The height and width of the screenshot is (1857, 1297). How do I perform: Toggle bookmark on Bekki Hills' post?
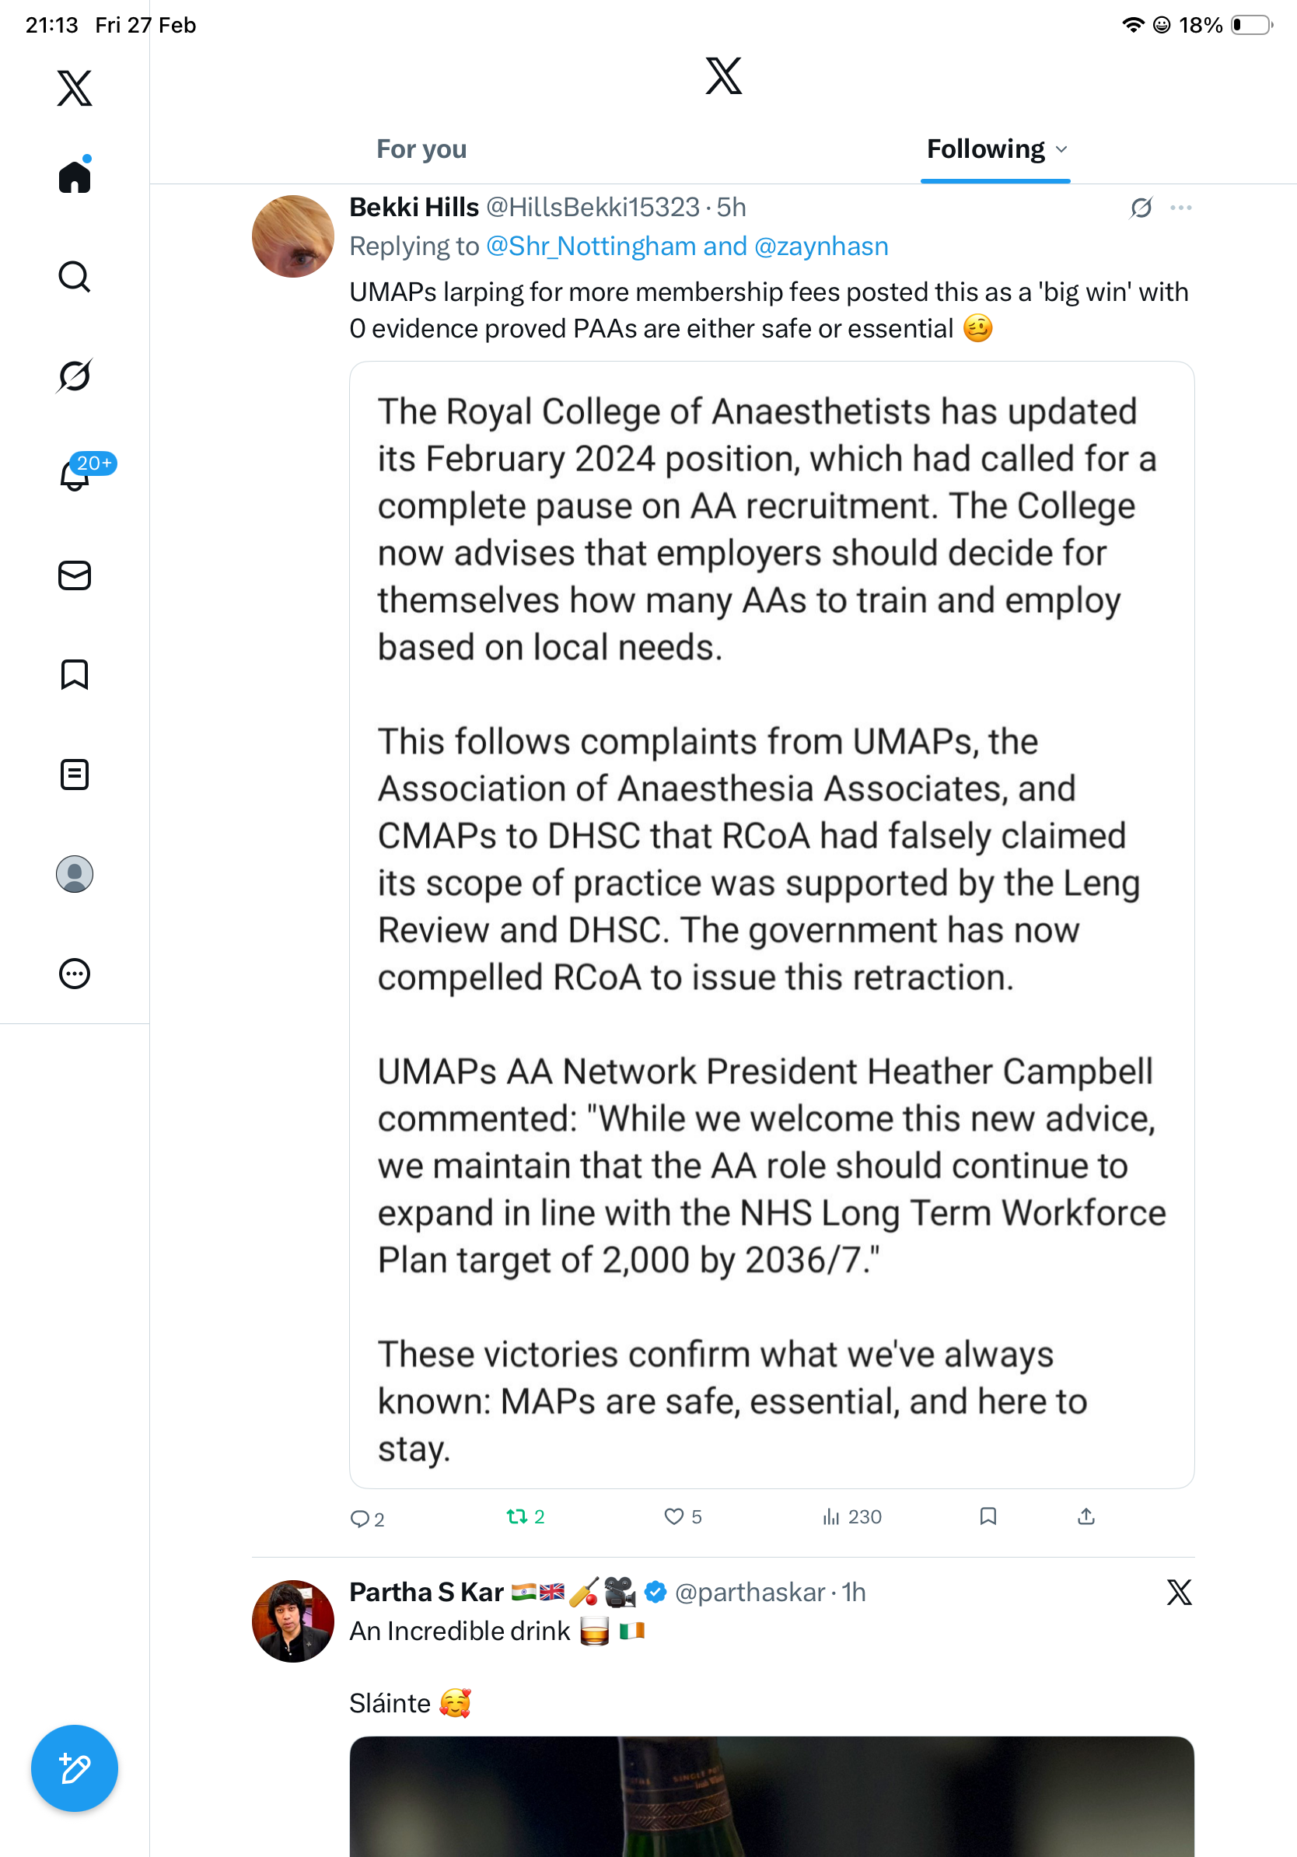pos(988,1516)
